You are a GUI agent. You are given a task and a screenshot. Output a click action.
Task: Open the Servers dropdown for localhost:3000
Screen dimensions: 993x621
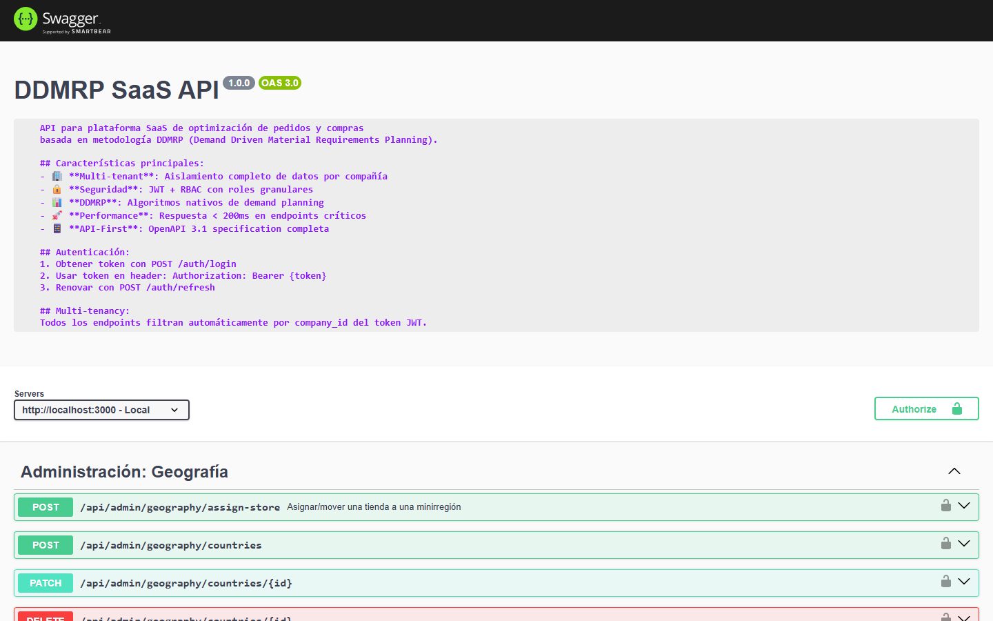coord(101,410)
